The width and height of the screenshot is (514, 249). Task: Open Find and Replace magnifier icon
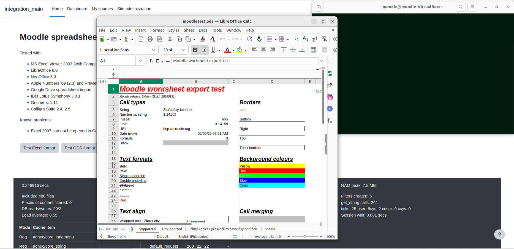coord(250,39)
